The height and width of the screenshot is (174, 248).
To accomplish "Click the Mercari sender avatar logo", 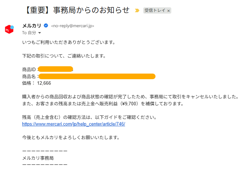I will coord(9,29).
